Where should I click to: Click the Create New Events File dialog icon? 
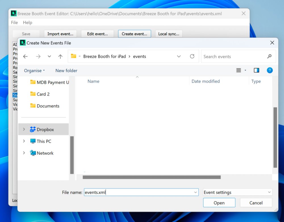pos(23,43)
